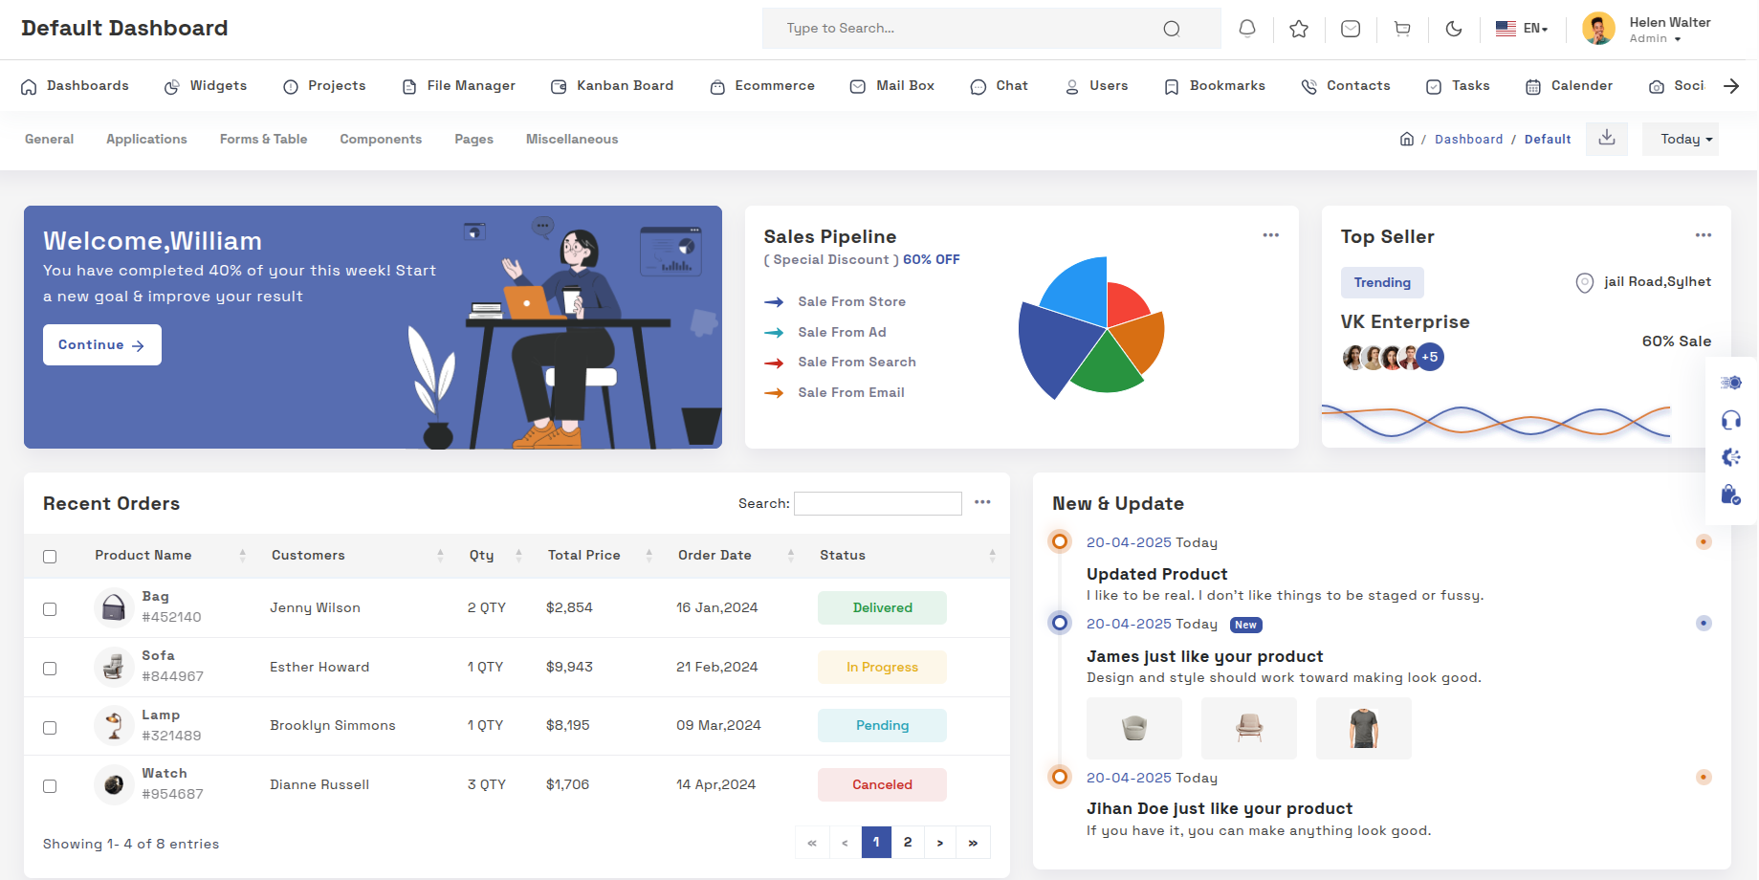1759x880 pixels.
Task: Open the EN language dropdown
Action: click(1522, 29)
